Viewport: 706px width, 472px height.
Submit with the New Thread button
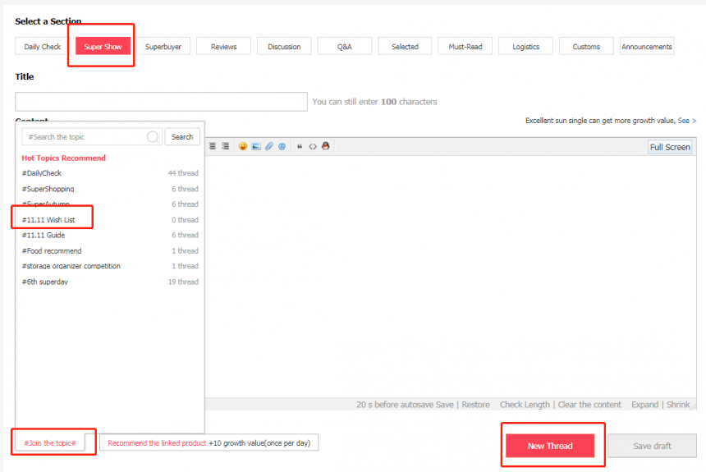pyautogui.click(x=550, y=446)
